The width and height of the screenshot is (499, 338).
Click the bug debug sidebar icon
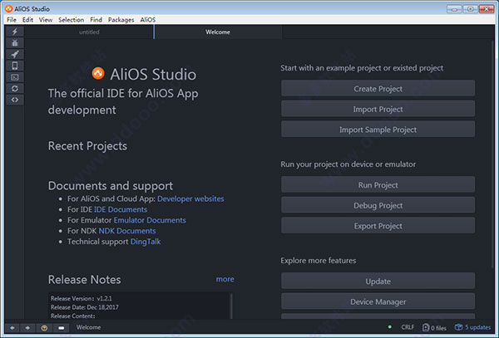click(15, 43)
